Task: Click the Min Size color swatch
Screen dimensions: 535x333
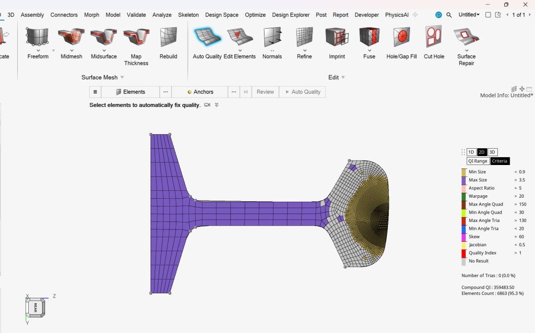Action: coord(464,172)
